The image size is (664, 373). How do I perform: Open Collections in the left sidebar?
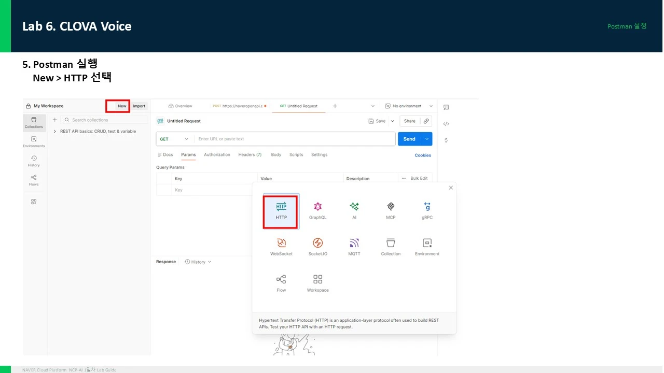pos(34,122)
